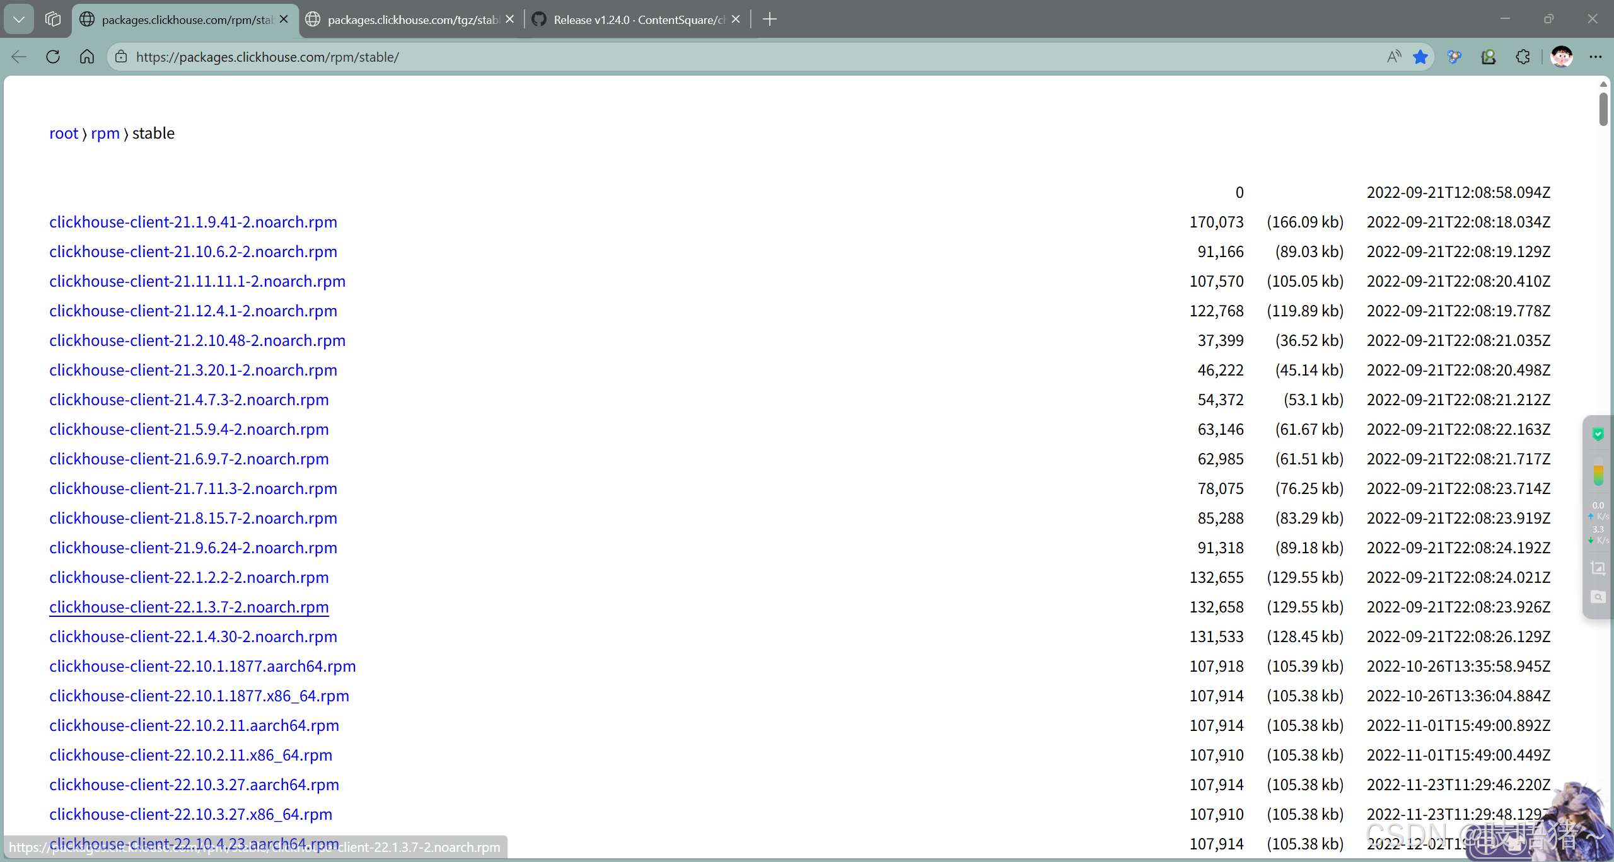Open the read aloud icon
The height and width of the screenshot is (862, 1614).
tap(1394, 57)
